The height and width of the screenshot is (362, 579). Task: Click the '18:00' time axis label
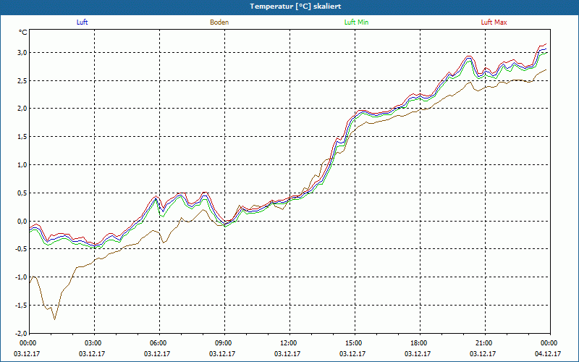(420, 343)
